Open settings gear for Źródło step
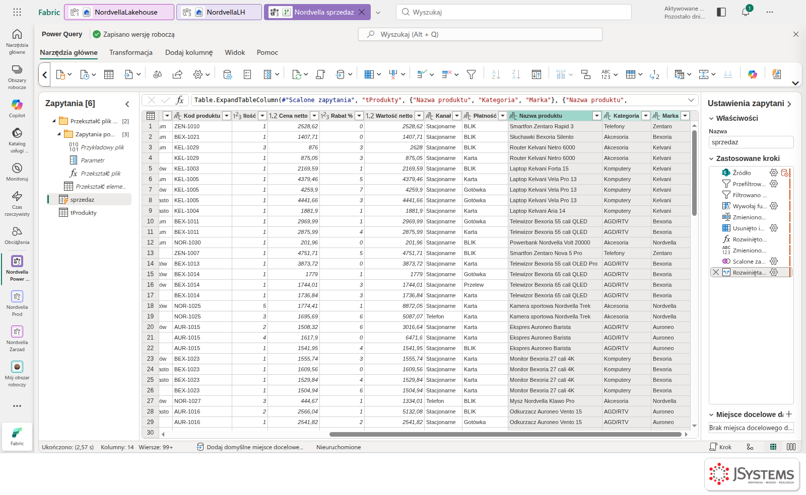Screen dimensions: 806x495 click(774, 173)
